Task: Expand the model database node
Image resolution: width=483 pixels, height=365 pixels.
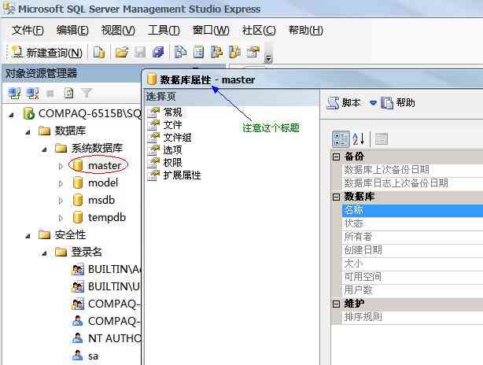Action: click(x=61, y=183)
